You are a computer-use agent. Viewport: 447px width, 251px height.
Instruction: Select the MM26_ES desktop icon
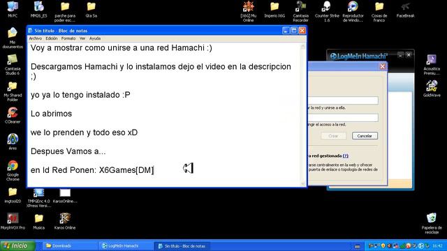pos(39,9)
